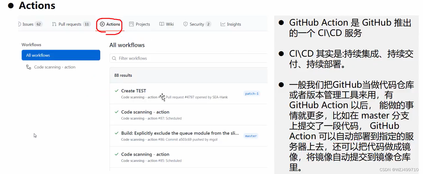Viewport: 423px width, 174px height.
Task: Open the Build: Explicitly exclude queue module run
Action: (x=180, y=133)
